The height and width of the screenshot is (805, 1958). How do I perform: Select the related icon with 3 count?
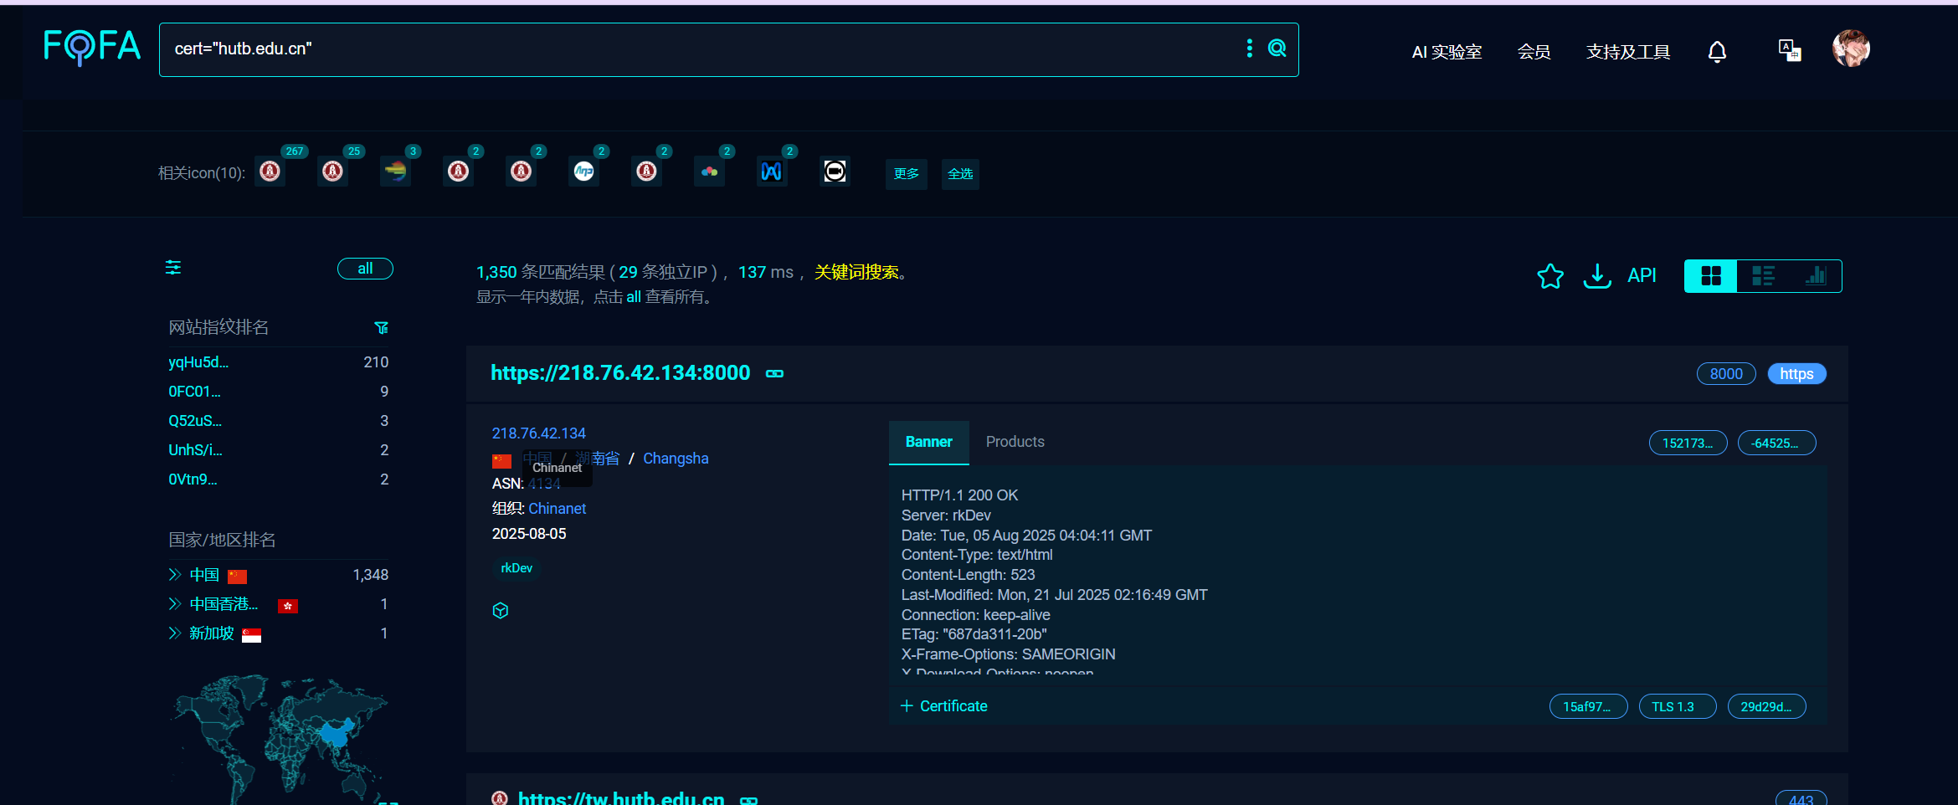coord(395,172)
